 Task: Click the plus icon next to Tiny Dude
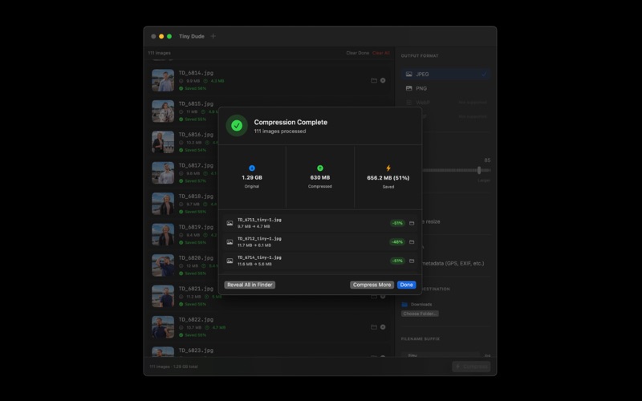pyautogui.click(x=213, y=36)
